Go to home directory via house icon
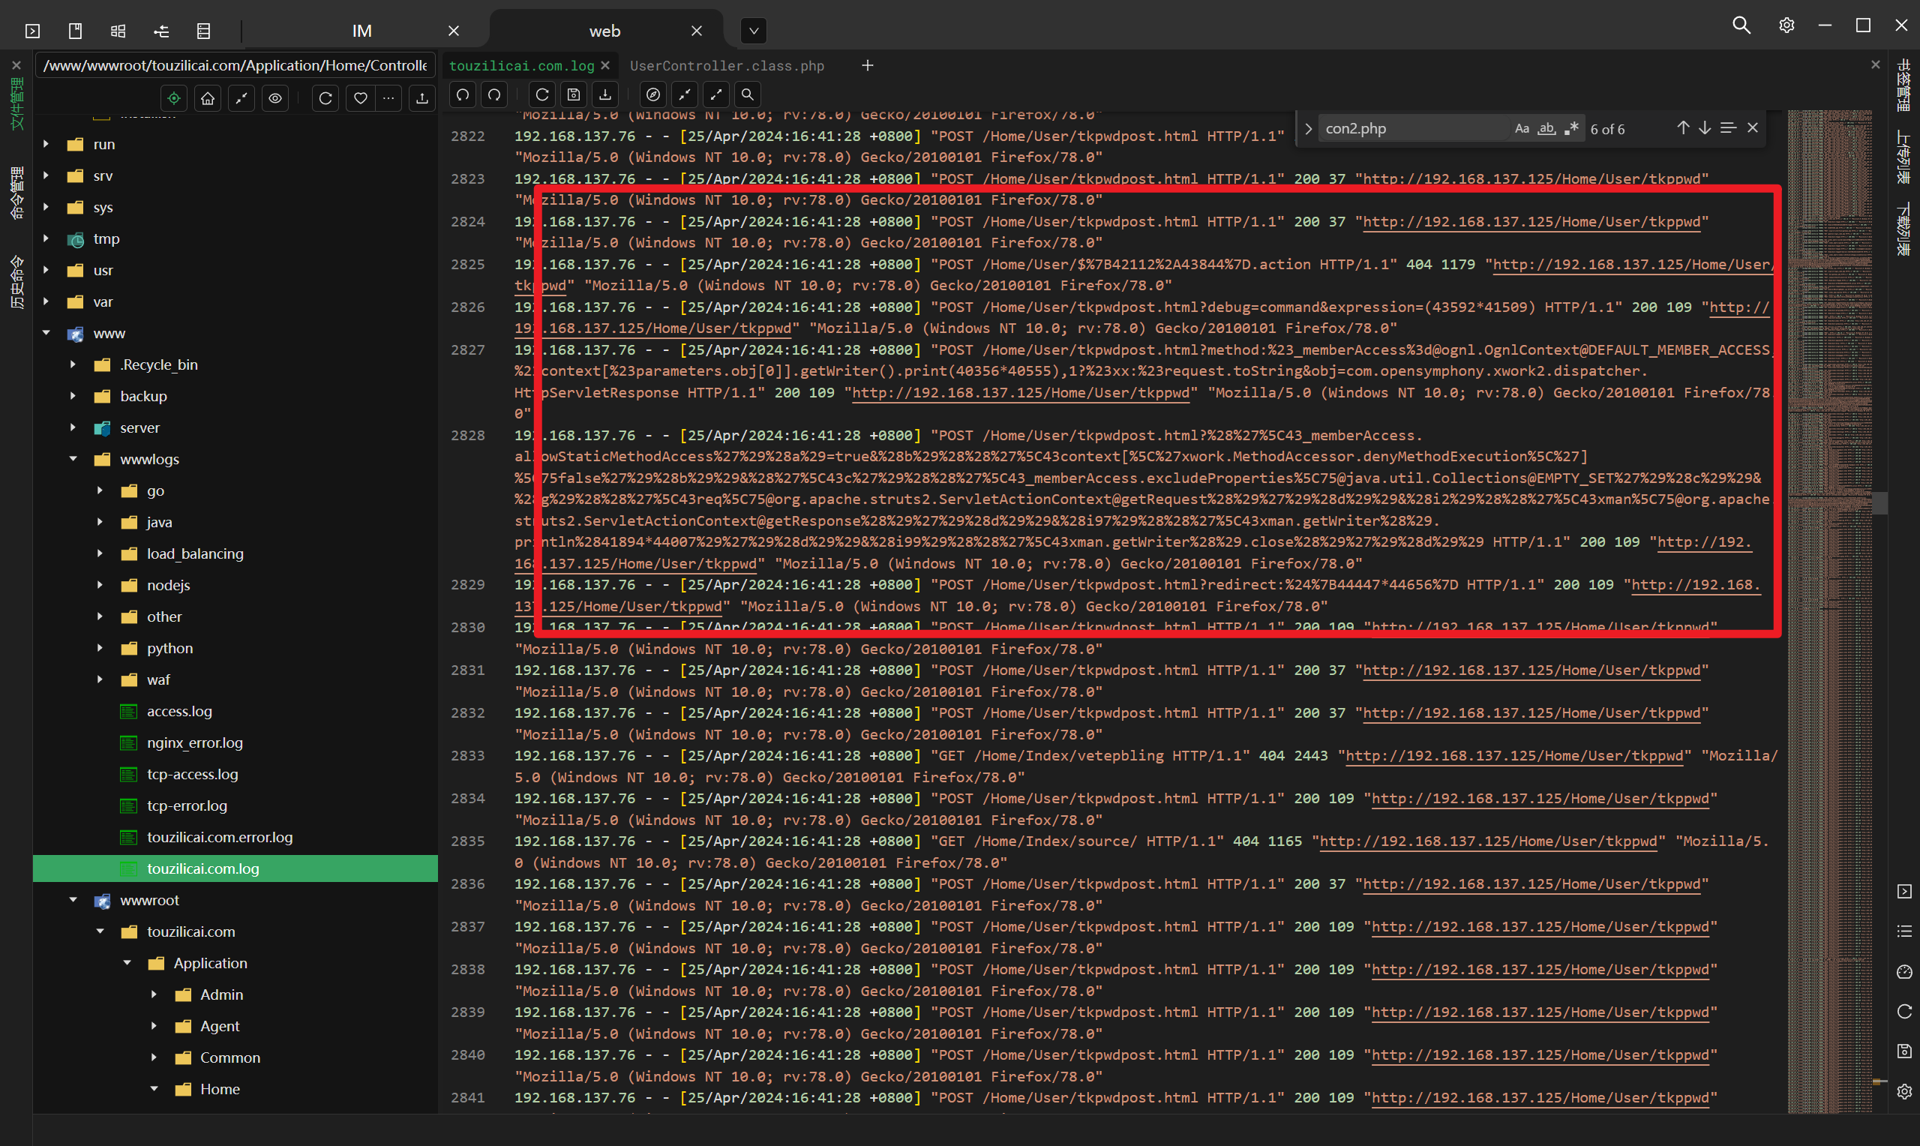The height and width of the screenshot is (1146, 1920). [208, 98]
